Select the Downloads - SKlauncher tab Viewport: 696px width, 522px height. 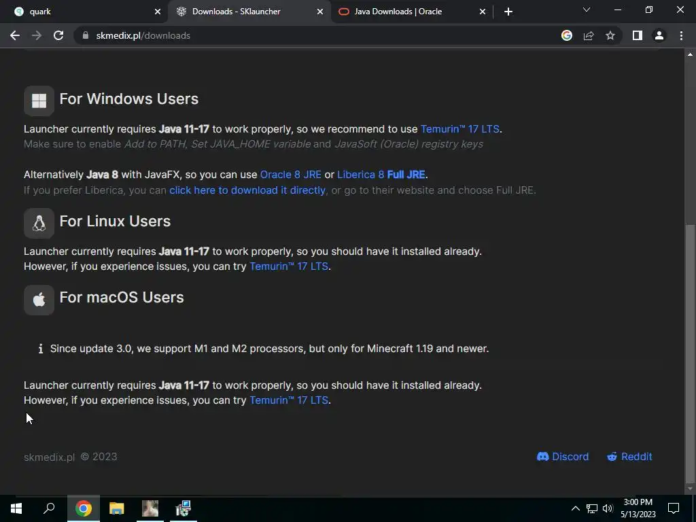coord(249,12)
